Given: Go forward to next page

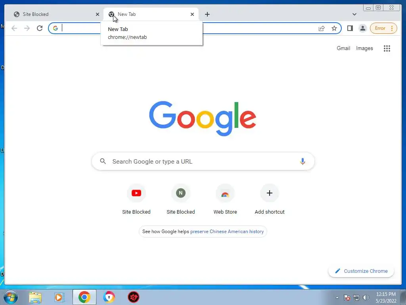Looking at the screenshot, I should coord(27,28).
